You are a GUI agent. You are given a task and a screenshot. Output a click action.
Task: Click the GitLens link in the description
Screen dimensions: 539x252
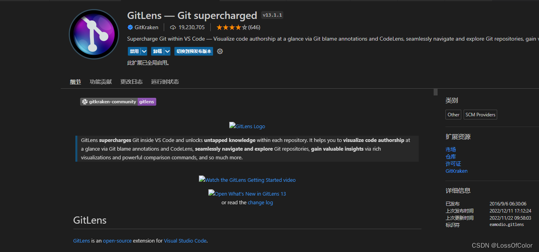tap(82, 241)
